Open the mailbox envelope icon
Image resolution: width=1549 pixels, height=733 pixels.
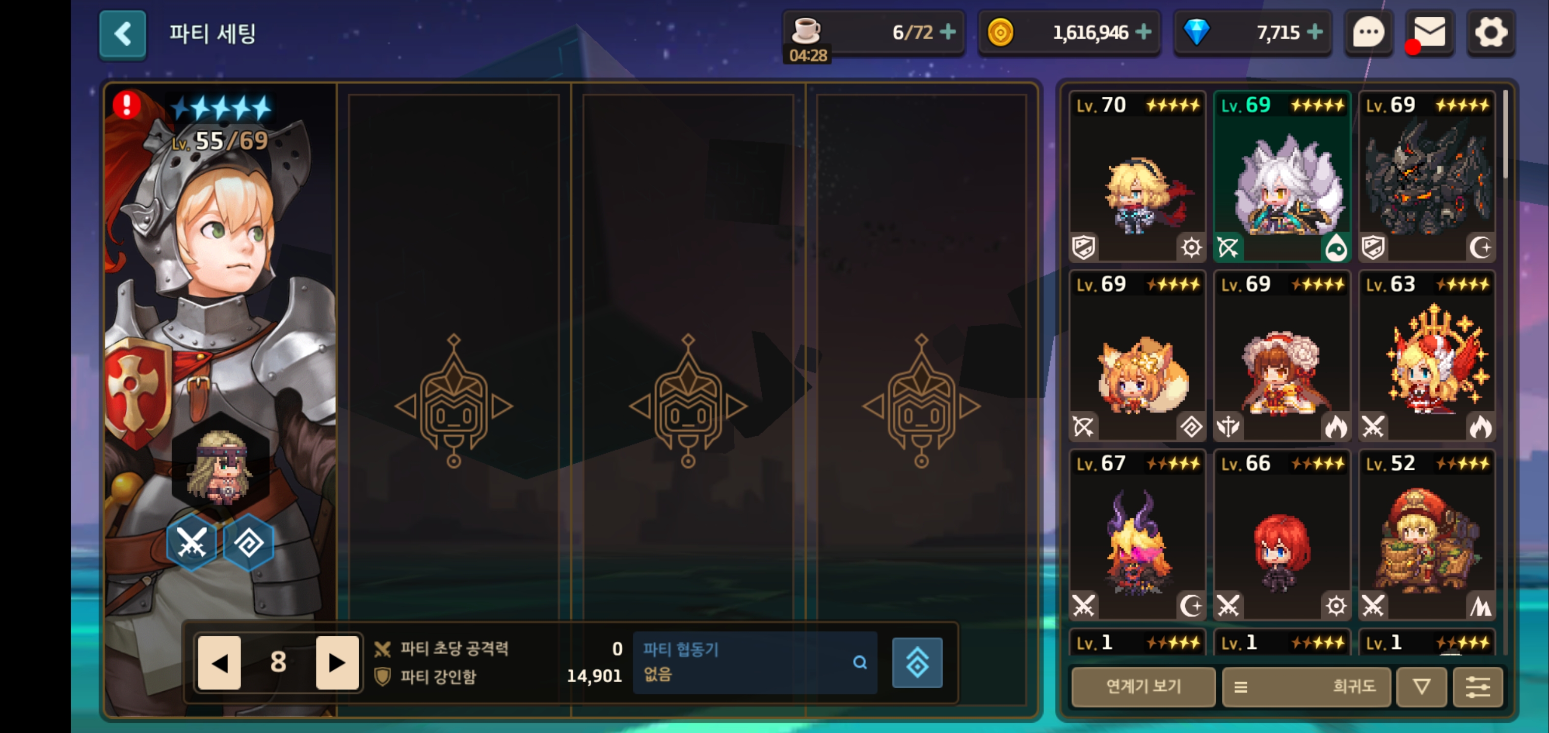[1429, 33]
